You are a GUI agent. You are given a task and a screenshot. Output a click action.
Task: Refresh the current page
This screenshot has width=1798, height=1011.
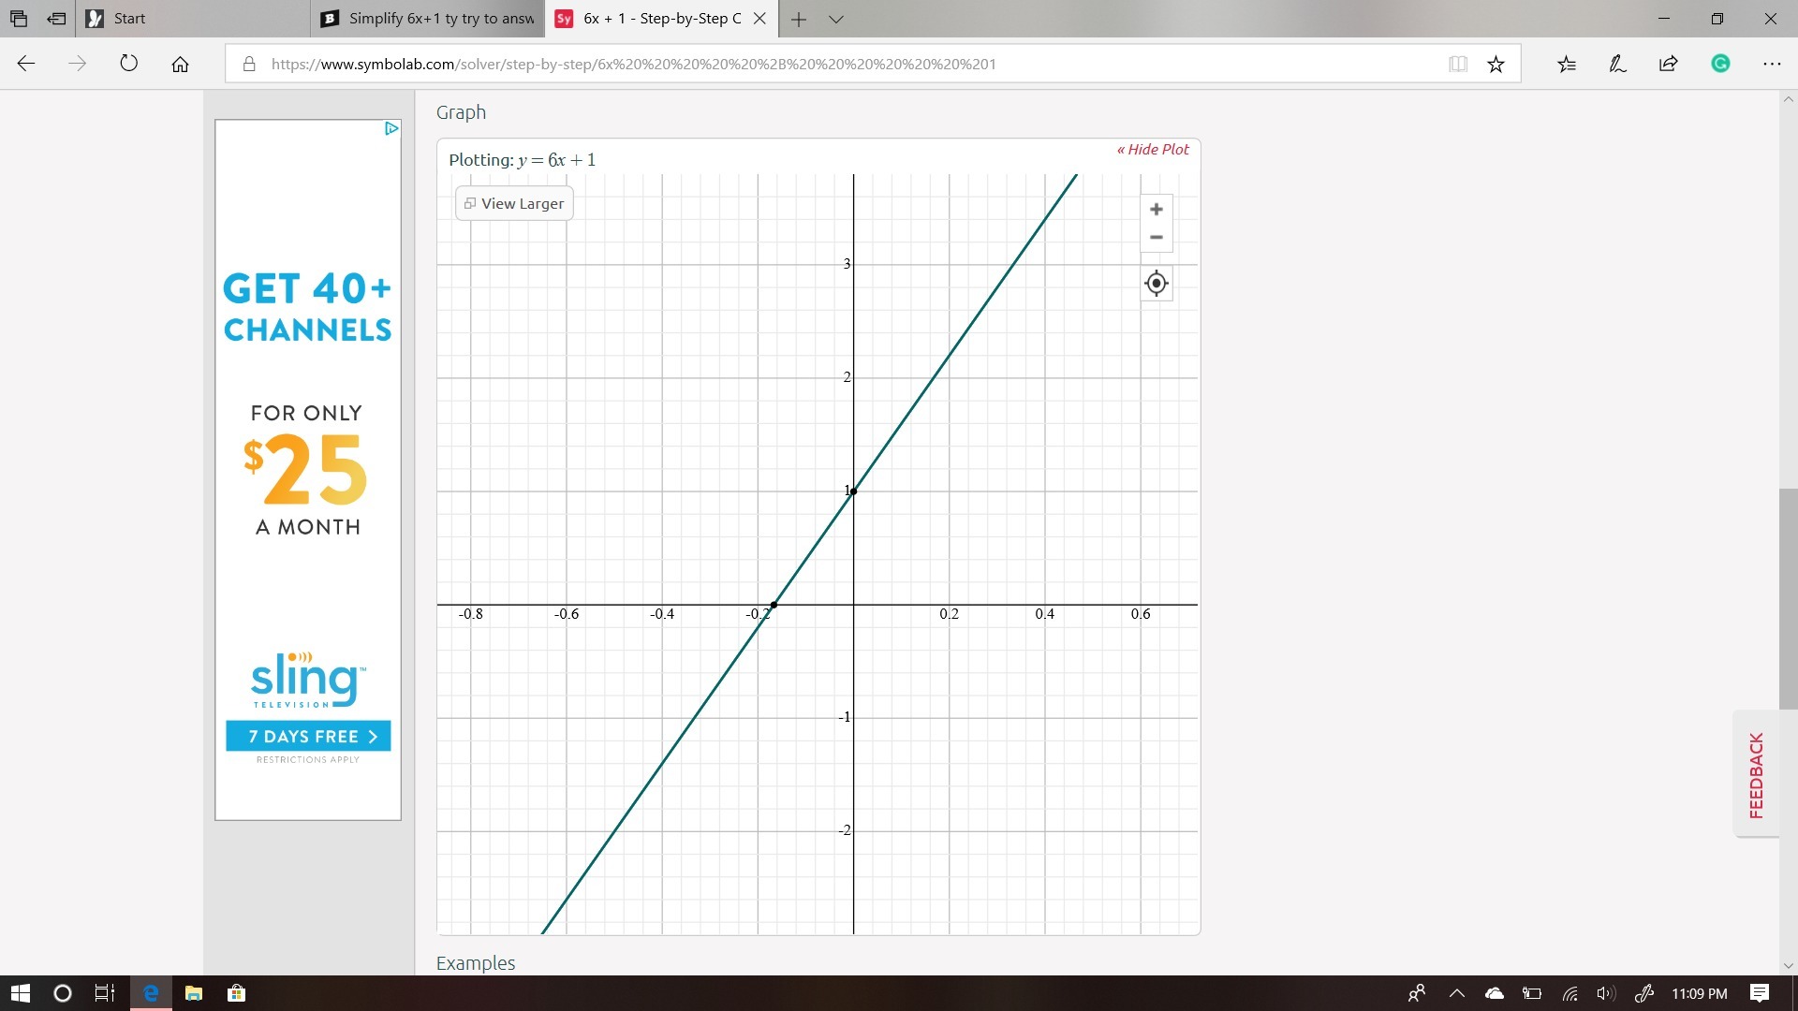(129, 64)
